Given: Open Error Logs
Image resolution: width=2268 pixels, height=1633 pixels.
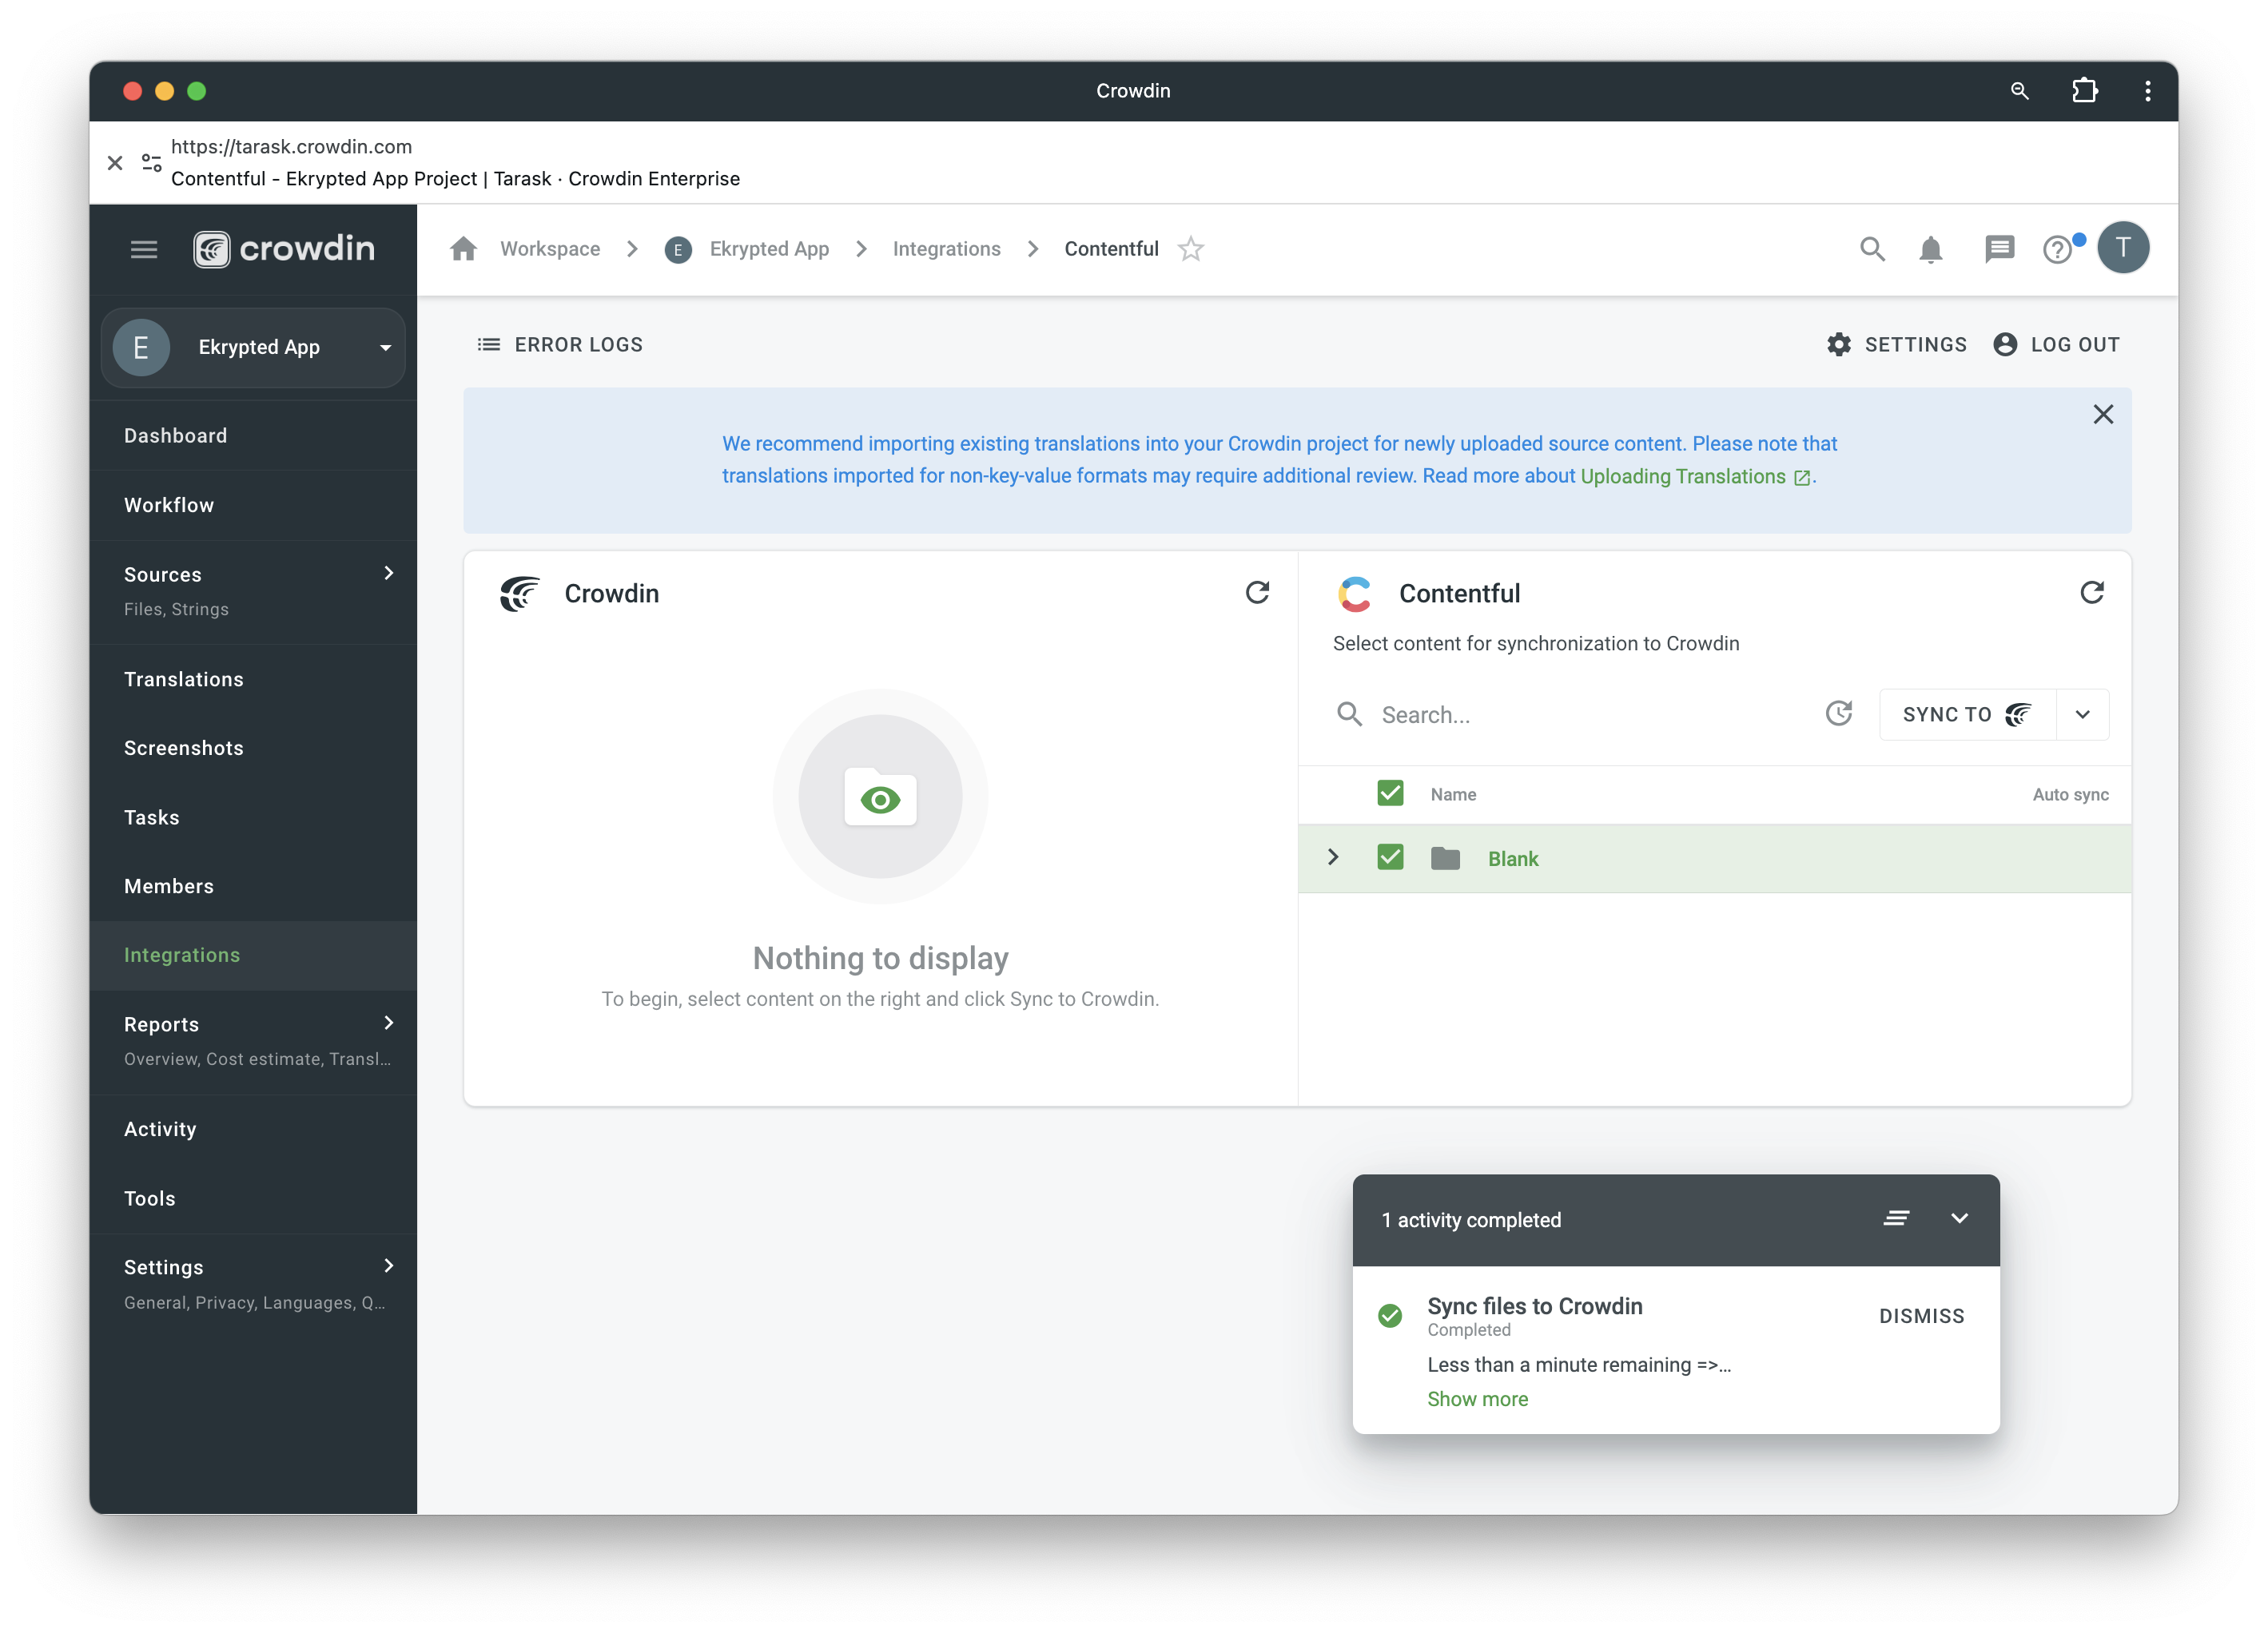Looking at the screenshot, I should [560, 345].
